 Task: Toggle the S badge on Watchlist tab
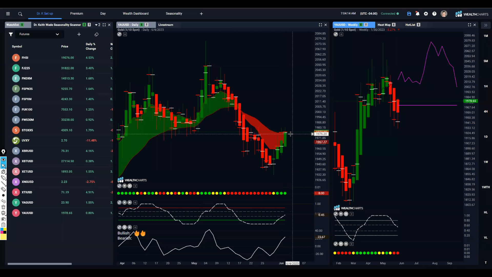22,25
